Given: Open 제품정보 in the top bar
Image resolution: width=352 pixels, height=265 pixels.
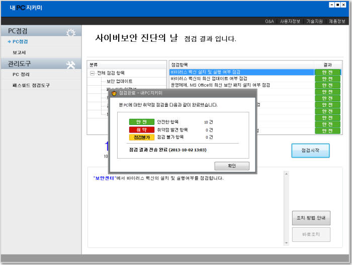Looking at the screenshot, I should 337,21.
